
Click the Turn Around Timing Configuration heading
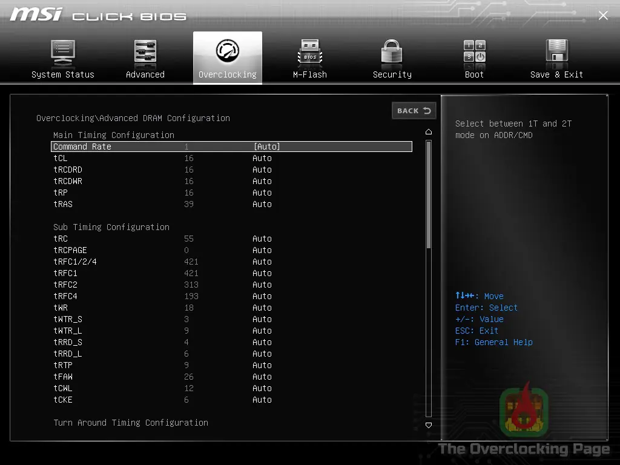coord(131,423)
